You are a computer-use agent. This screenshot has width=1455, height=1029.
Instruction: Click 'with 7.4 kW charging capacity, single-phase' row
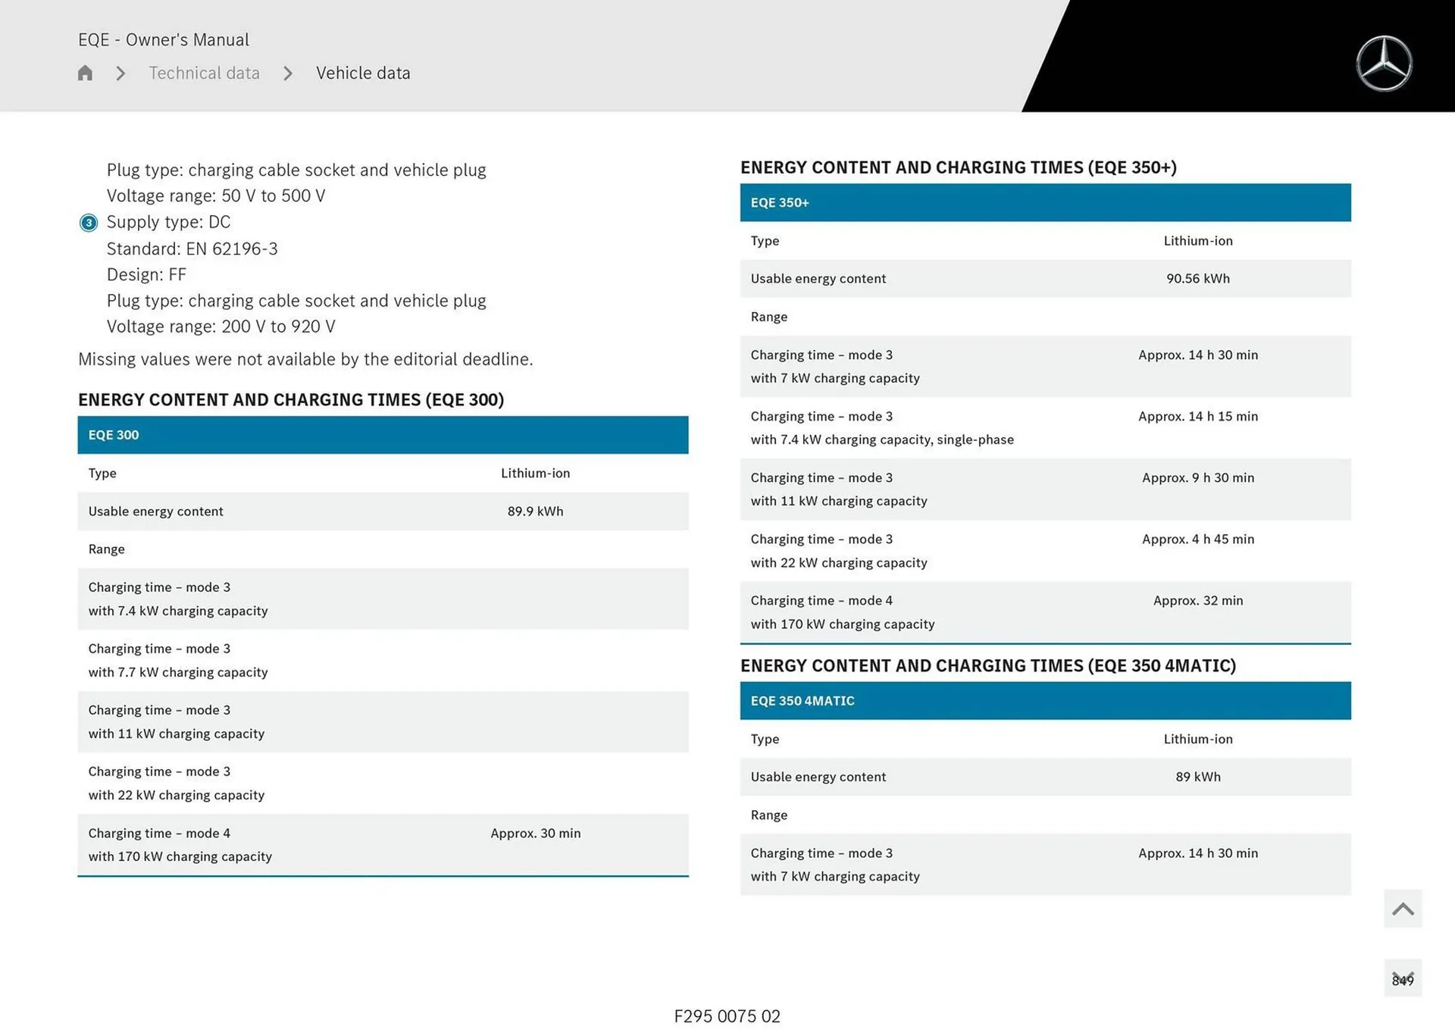click(x=1045, y=428)
